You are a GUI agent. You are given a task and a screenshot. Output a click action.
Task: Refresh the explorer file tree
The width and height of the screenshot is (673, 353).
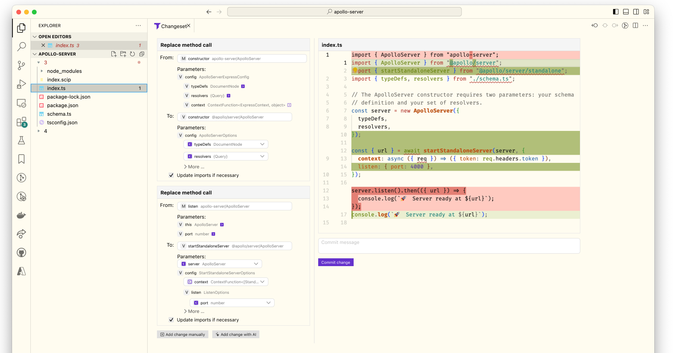point(132,54)
